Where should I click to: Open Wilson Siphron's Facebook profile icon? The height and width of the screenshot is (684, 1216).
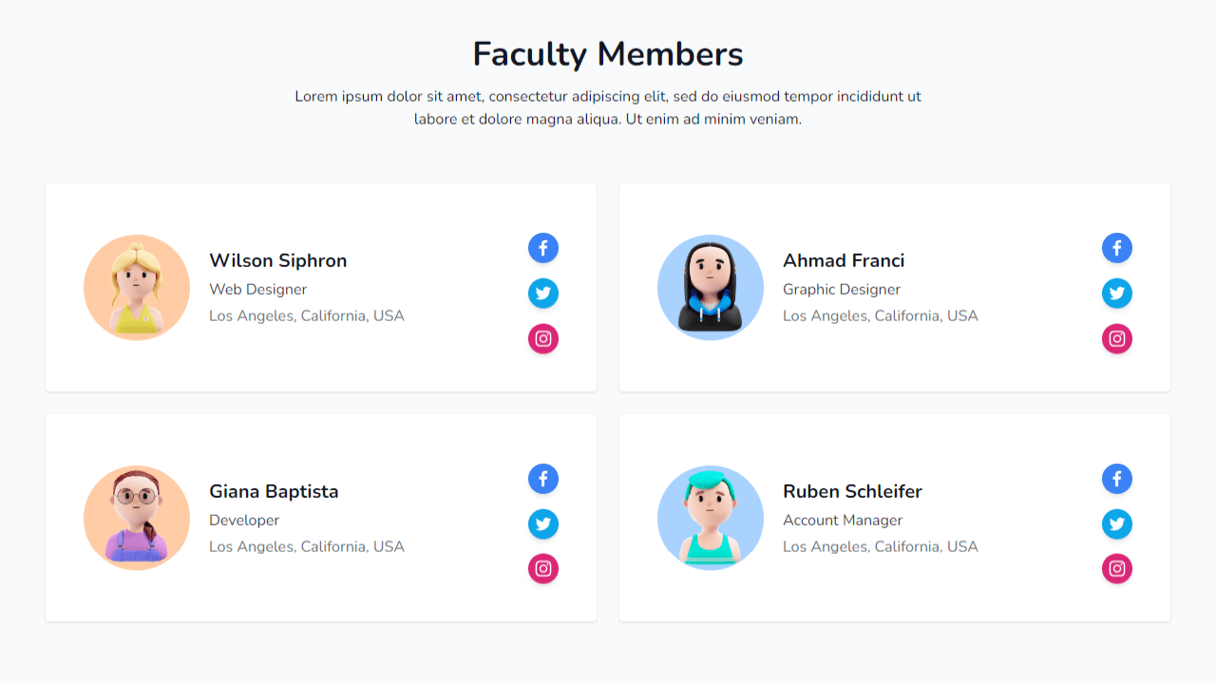coord(543,248)
